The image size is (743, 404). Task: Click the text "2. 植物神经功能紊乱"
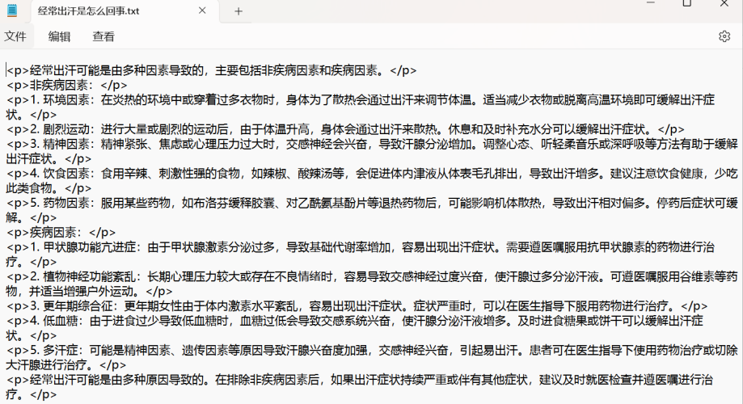pos(83,276)
